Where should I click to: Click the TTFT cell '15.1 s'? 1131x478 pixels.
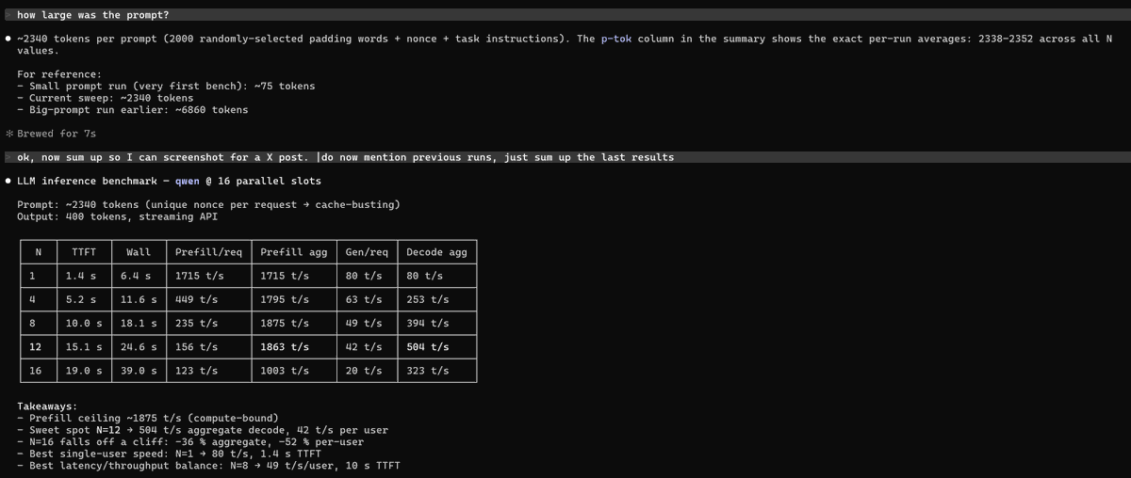coord(84,346)
